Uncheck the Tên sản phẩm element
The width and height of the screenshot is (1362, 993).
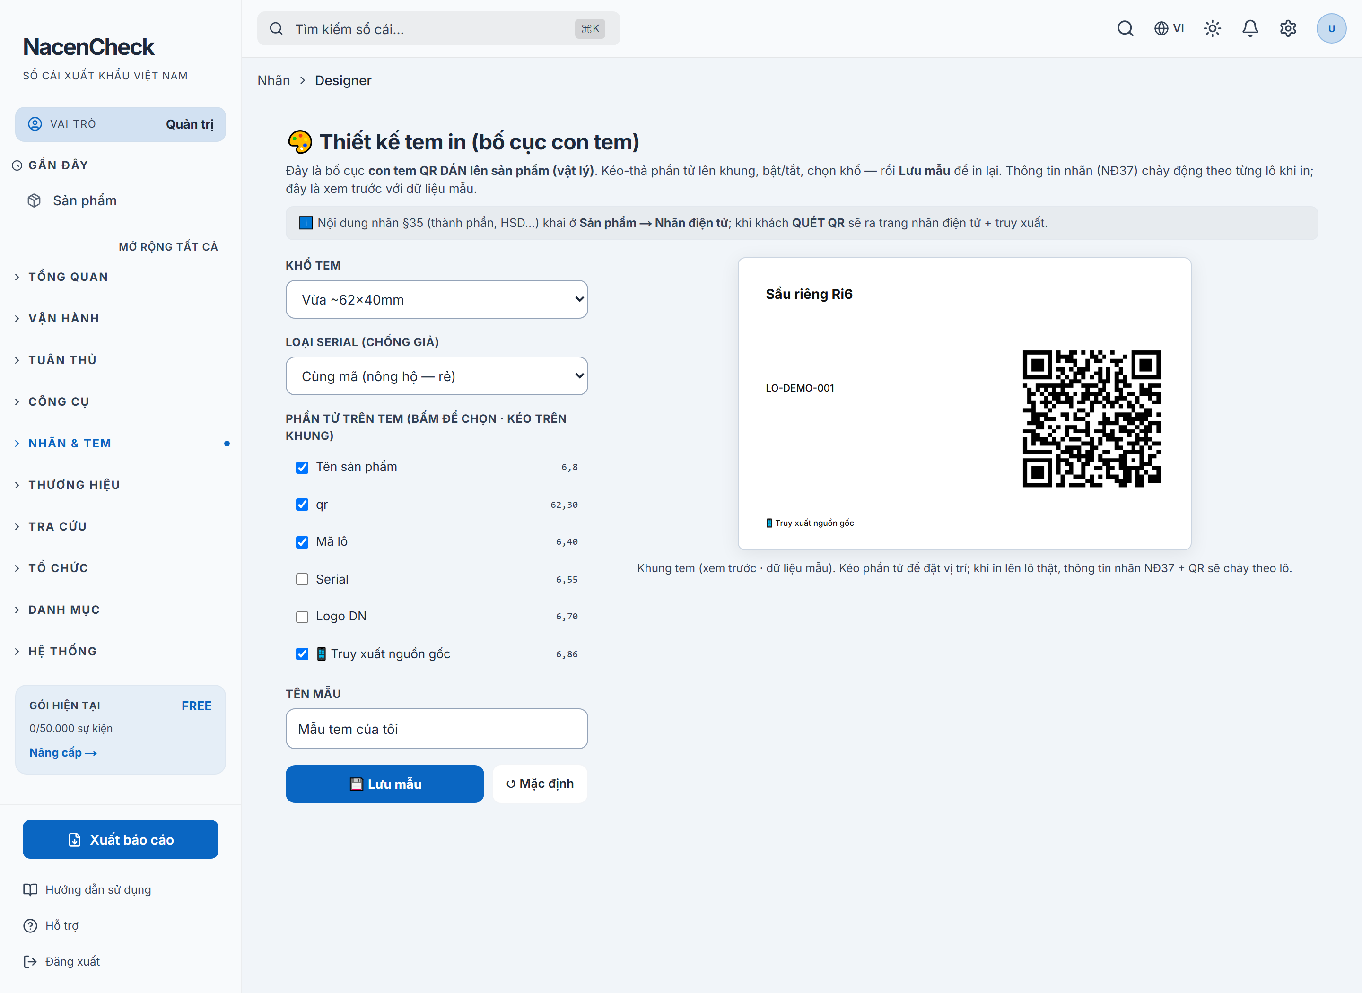click(x=302, y=467)
